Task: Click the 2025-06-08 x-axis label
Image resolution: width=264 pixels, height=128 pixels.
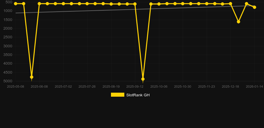Action: coord(39,87)
